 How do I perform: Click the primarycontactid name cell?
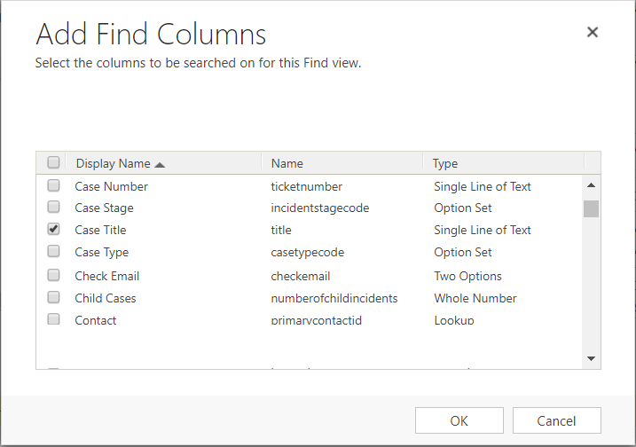coord(317,320)
